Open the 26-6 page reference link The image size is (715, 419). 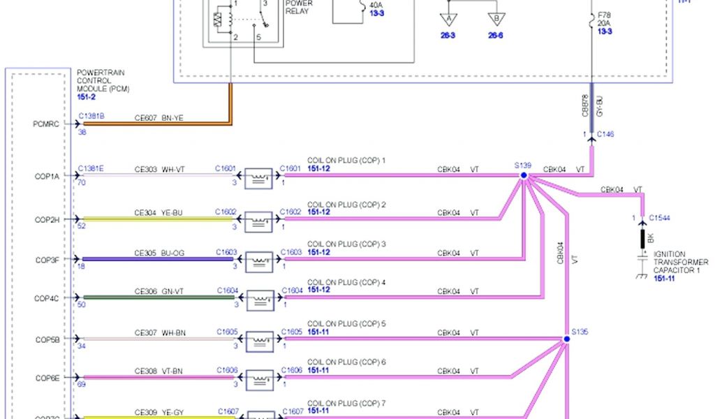(x=496, y=36)
